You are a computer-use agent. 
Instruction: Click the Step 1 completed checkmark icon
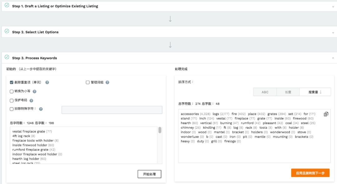pyautogui.click(x=7, y=5)
